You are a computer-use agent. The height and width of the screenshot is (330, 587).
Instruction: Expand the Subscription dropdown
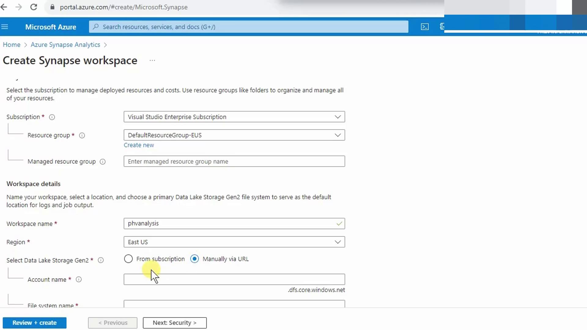pyautogui.click(x=234, y=117)
